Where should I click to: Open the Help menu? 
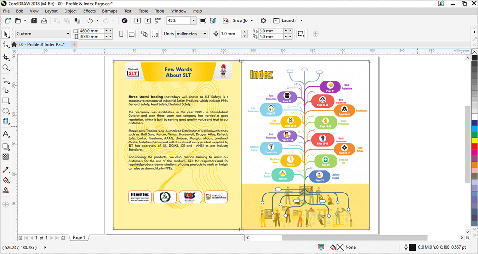(197, 11)
